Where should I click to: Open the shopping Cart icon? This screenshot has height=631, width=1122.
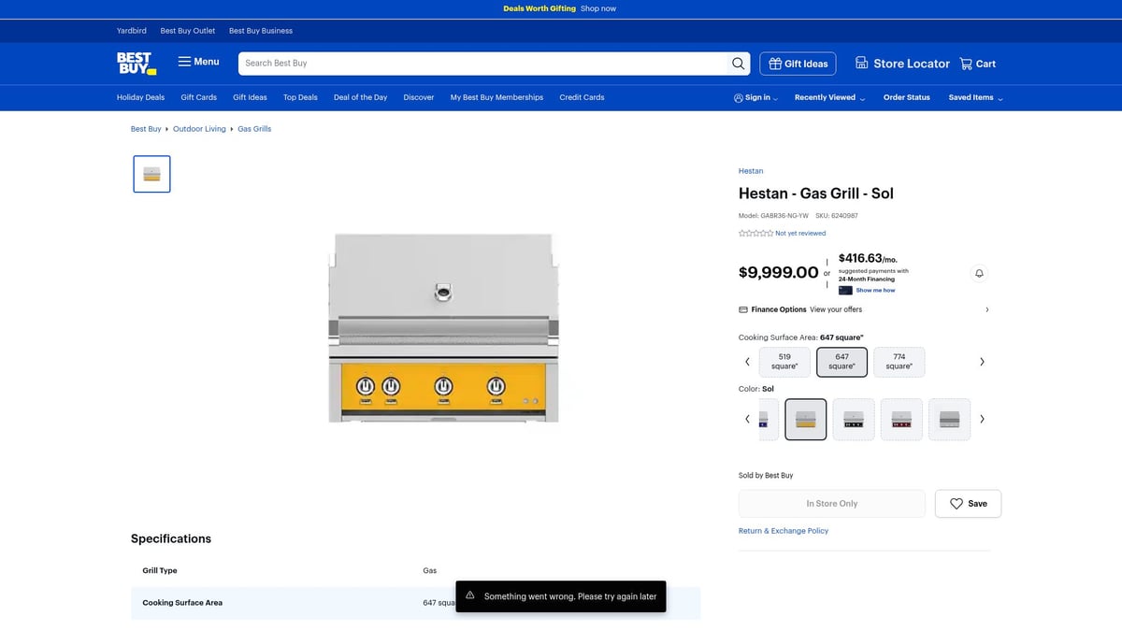(x=966, y=64)
